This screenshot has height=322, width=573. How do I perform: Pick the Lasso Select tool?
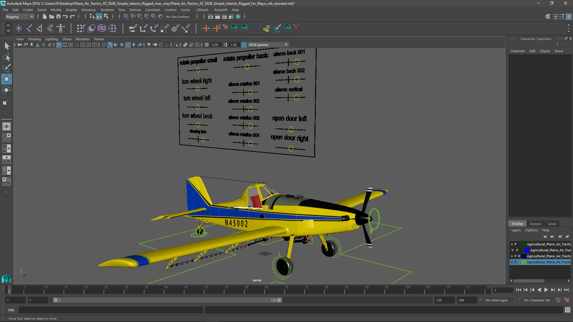point(7,57)
